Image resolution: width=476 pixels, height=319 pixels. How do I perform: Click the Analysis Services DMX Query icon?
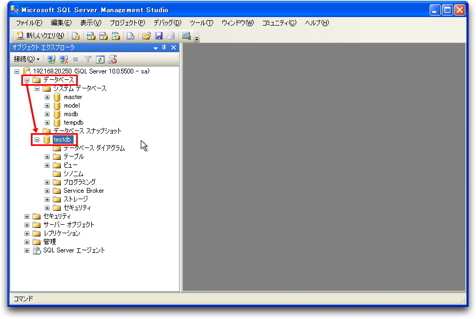103,36
